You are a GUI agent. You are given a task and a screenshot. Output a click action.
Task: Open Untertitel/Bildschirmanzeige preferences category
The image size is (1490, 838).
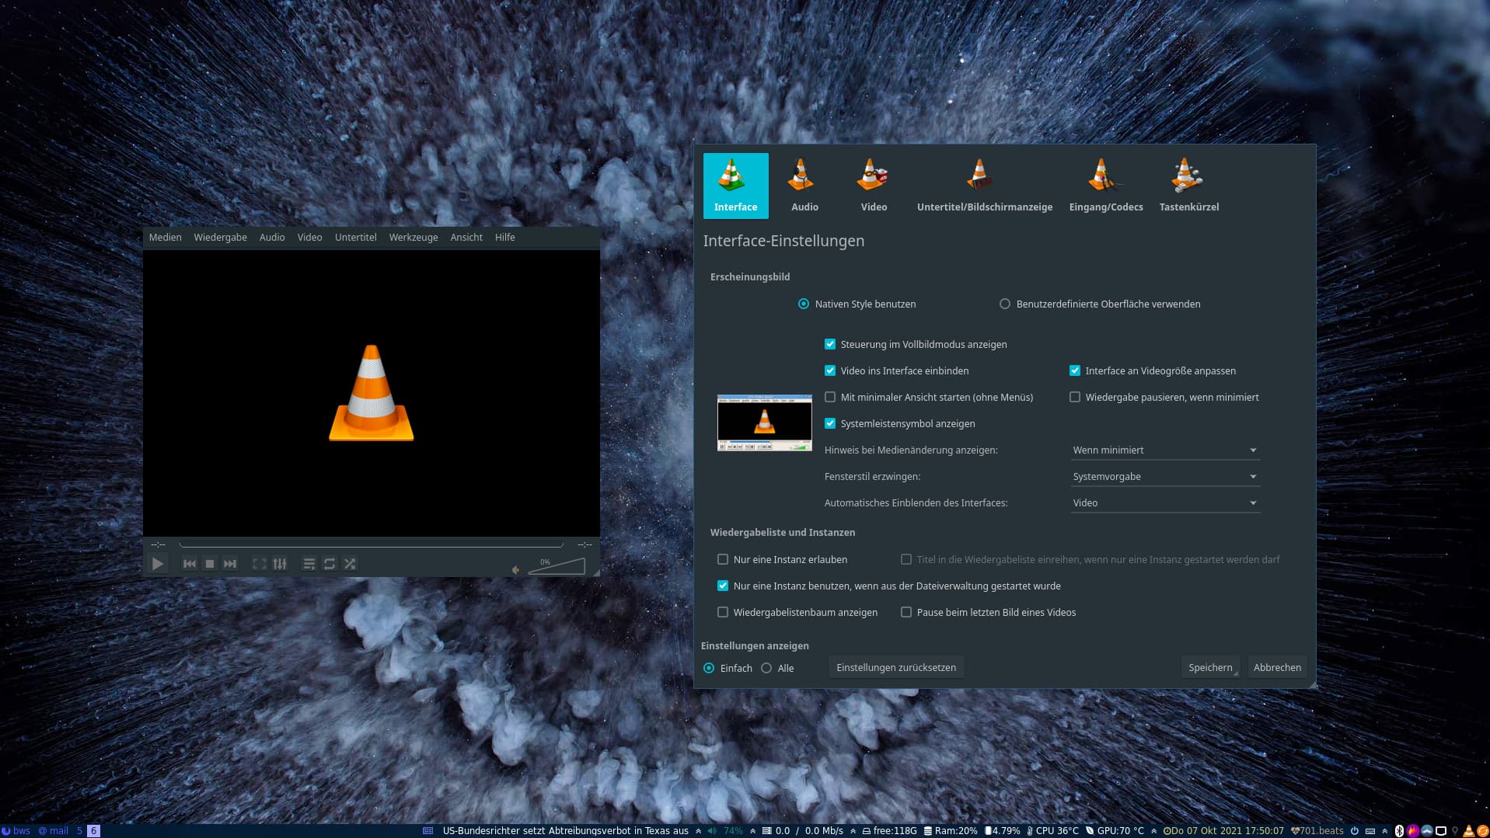(984, 186)
